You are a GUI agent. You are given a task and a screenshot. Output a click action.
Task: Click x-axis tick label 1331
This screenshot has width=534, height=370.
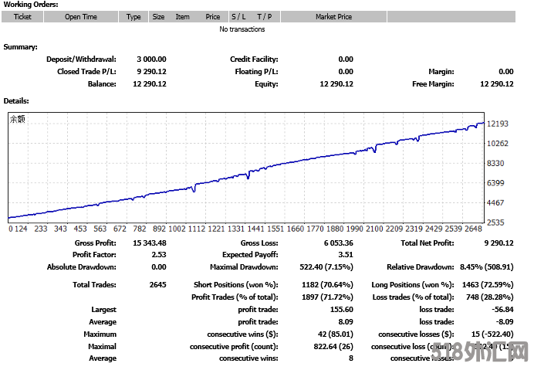(235, 229)
